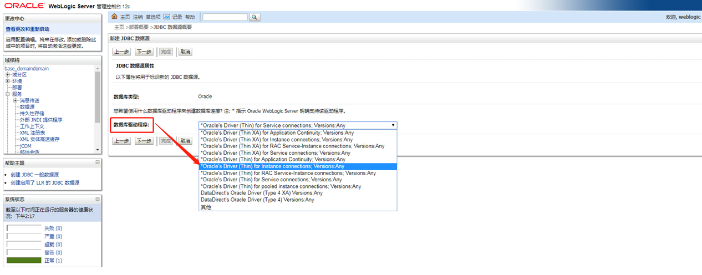Open help link 创建 JDBC 一般数据源
The height and width of the screenshot is (275, 702).
[34, 175]
